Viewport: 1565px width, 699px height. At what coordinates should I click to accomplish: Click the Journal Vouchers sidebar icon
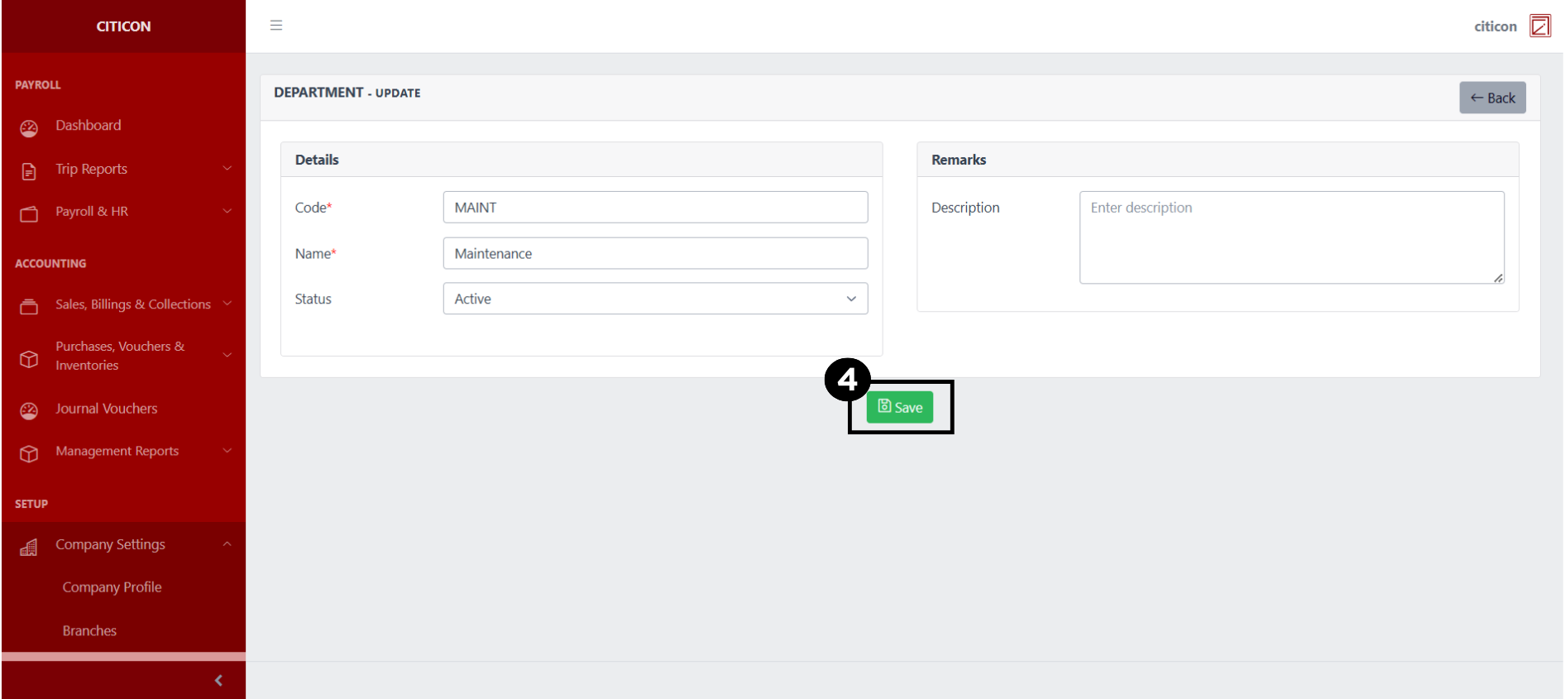click(29, 411)
